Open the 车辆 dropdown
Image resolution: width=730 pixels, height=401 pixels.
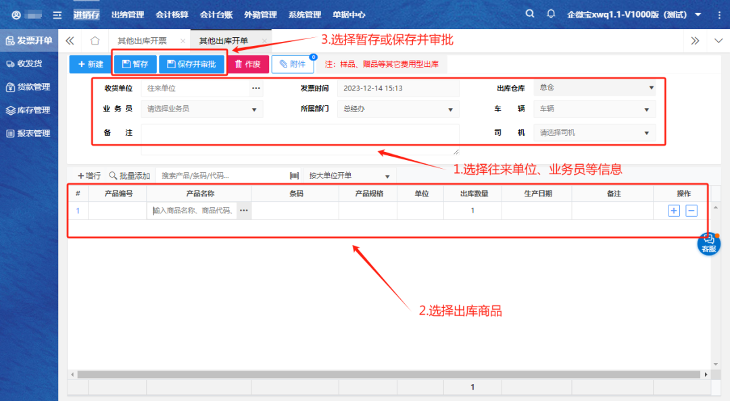[595, 109]
